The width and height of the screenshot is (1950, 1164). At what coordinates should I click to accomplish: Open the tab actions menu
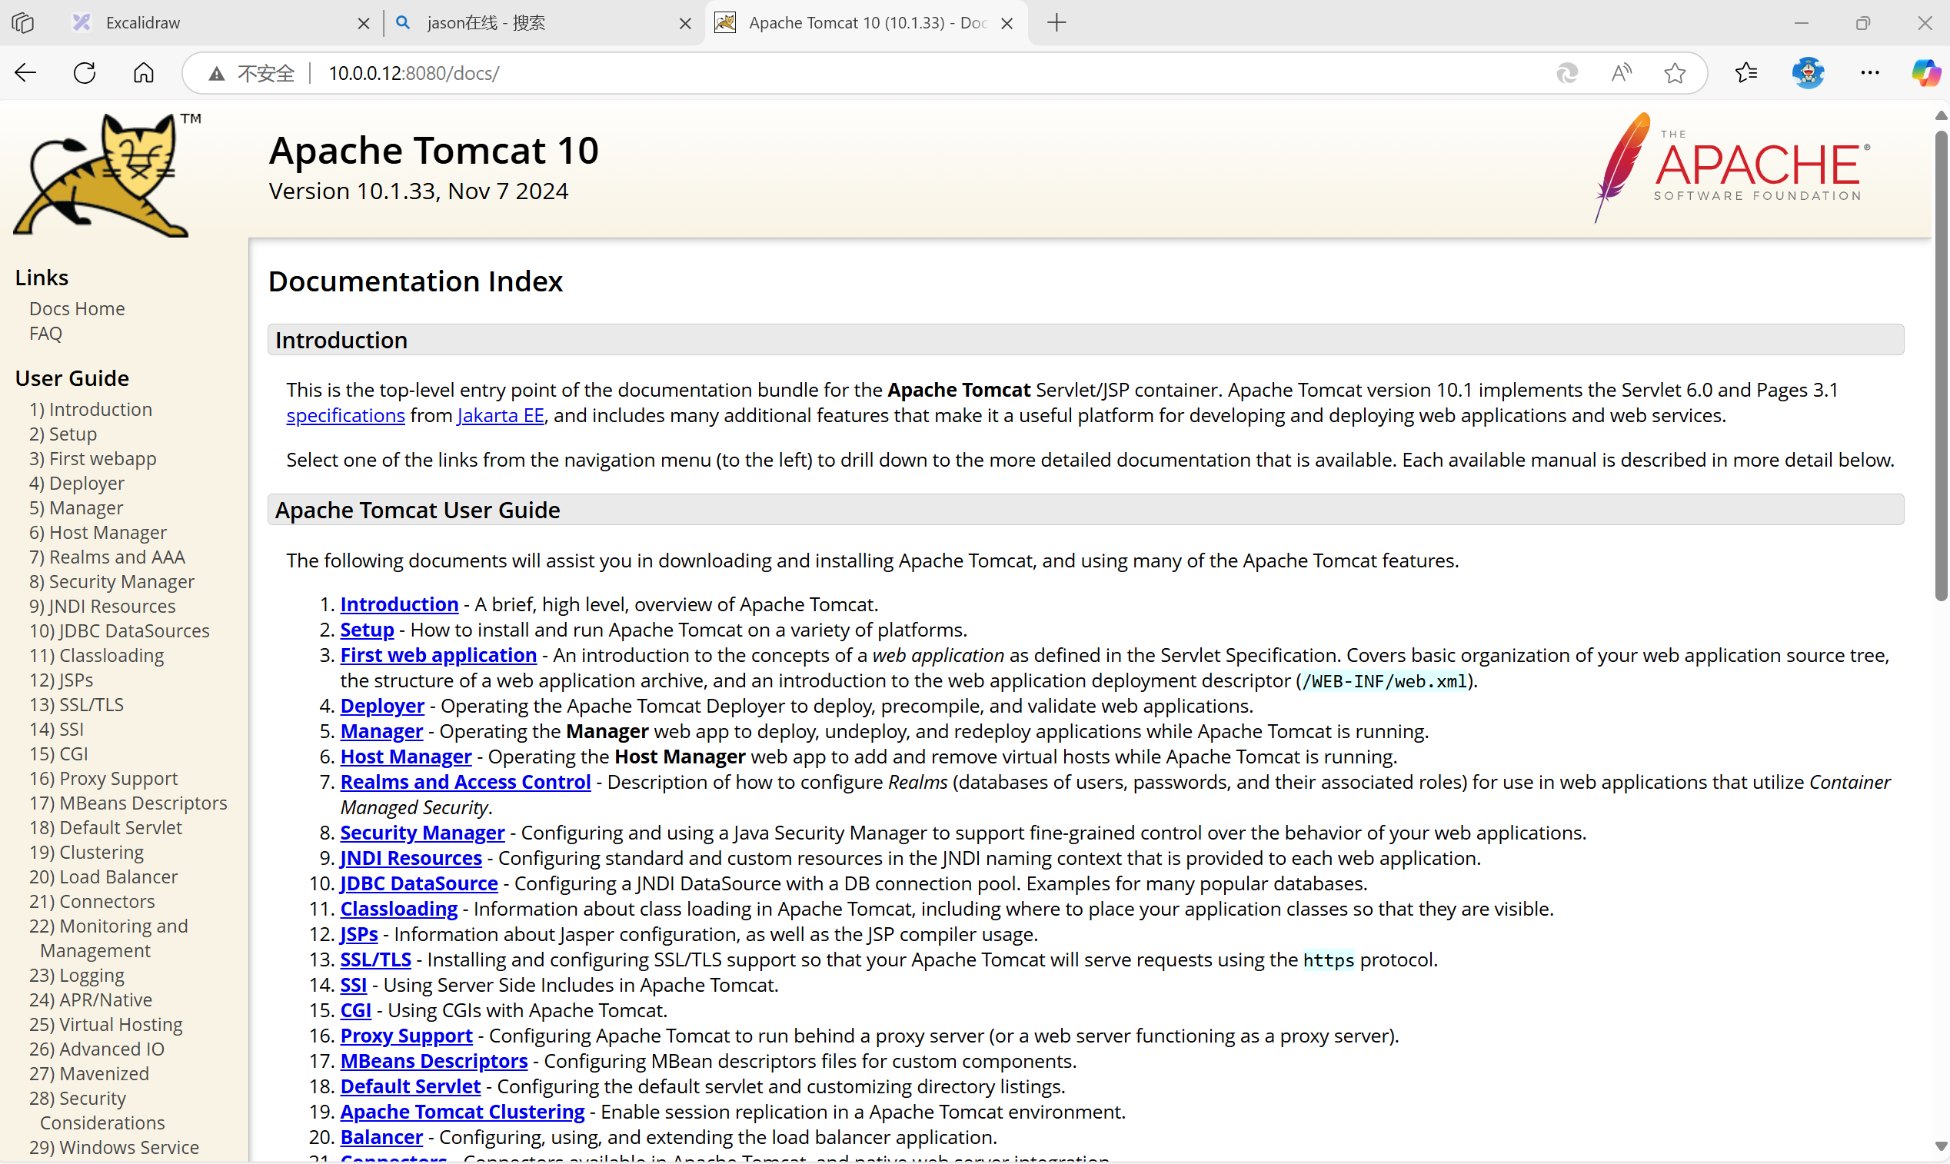pos(23,23)
